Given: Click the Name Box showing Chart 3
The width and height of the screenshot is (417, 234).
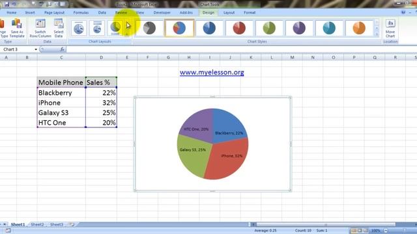Looking at the screenshot, I should 17,49.
